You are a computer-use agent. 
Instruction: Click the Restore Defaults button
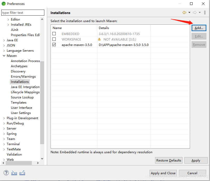(169, 160)
